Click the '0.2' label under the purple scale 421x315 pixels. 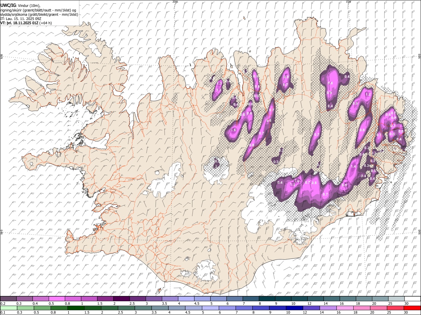tap(3, 304)
